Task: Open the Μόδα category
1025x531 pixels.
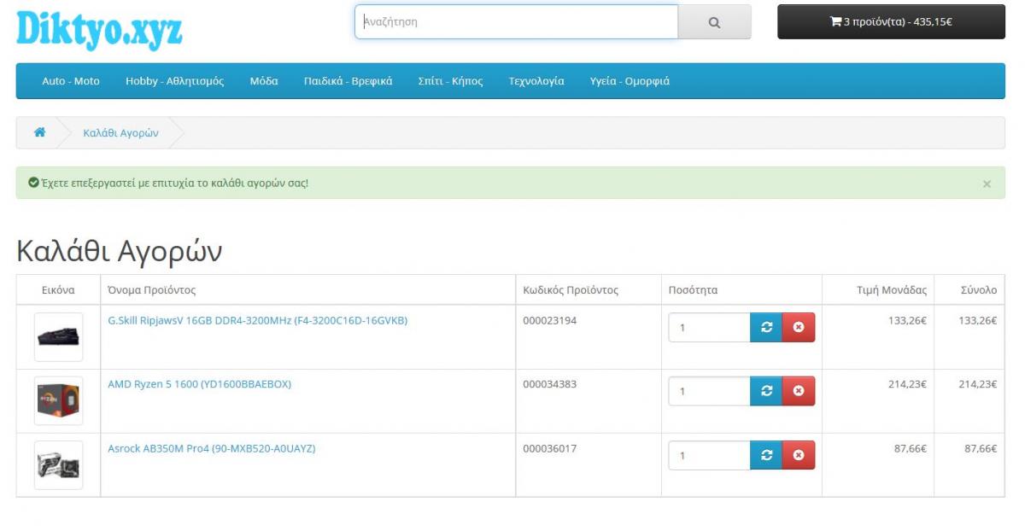Action: 264,81
